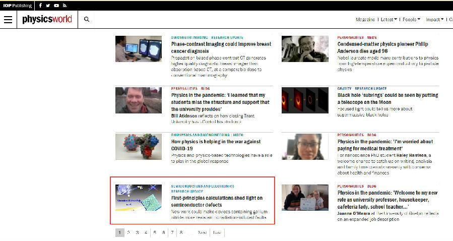This screenshot has width=453, height=241.
Task: Jump to the Last page
Action: 217,232
